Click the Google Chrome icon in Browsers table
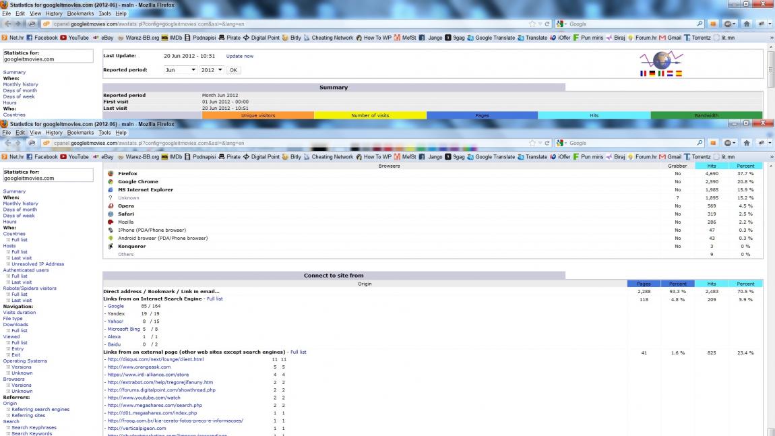 tap(111, 181)
